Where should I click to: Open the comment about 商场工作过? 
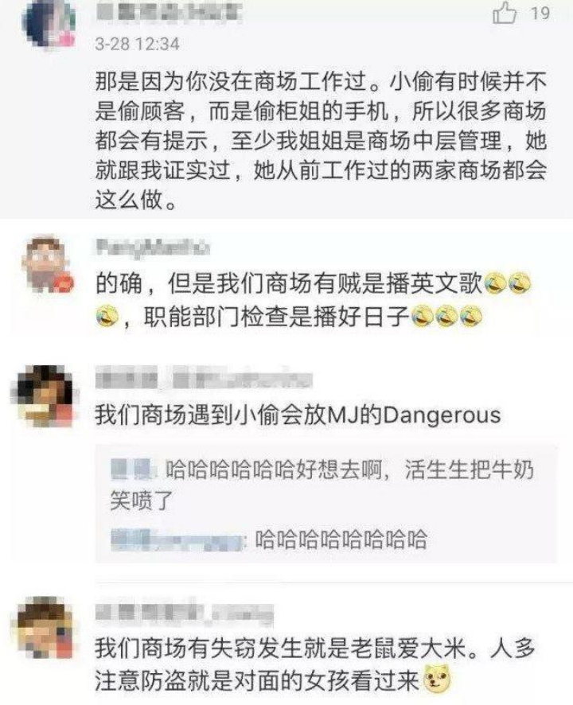(x=322, y=140)
